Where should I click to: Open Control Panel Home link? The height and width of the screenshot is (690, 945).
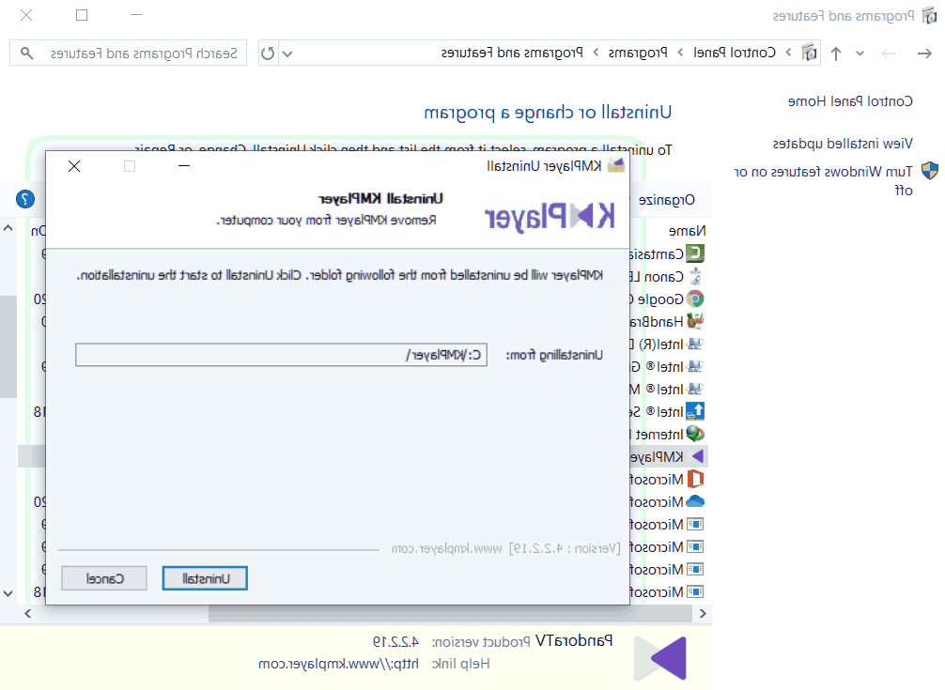click(x=850, y=101)
